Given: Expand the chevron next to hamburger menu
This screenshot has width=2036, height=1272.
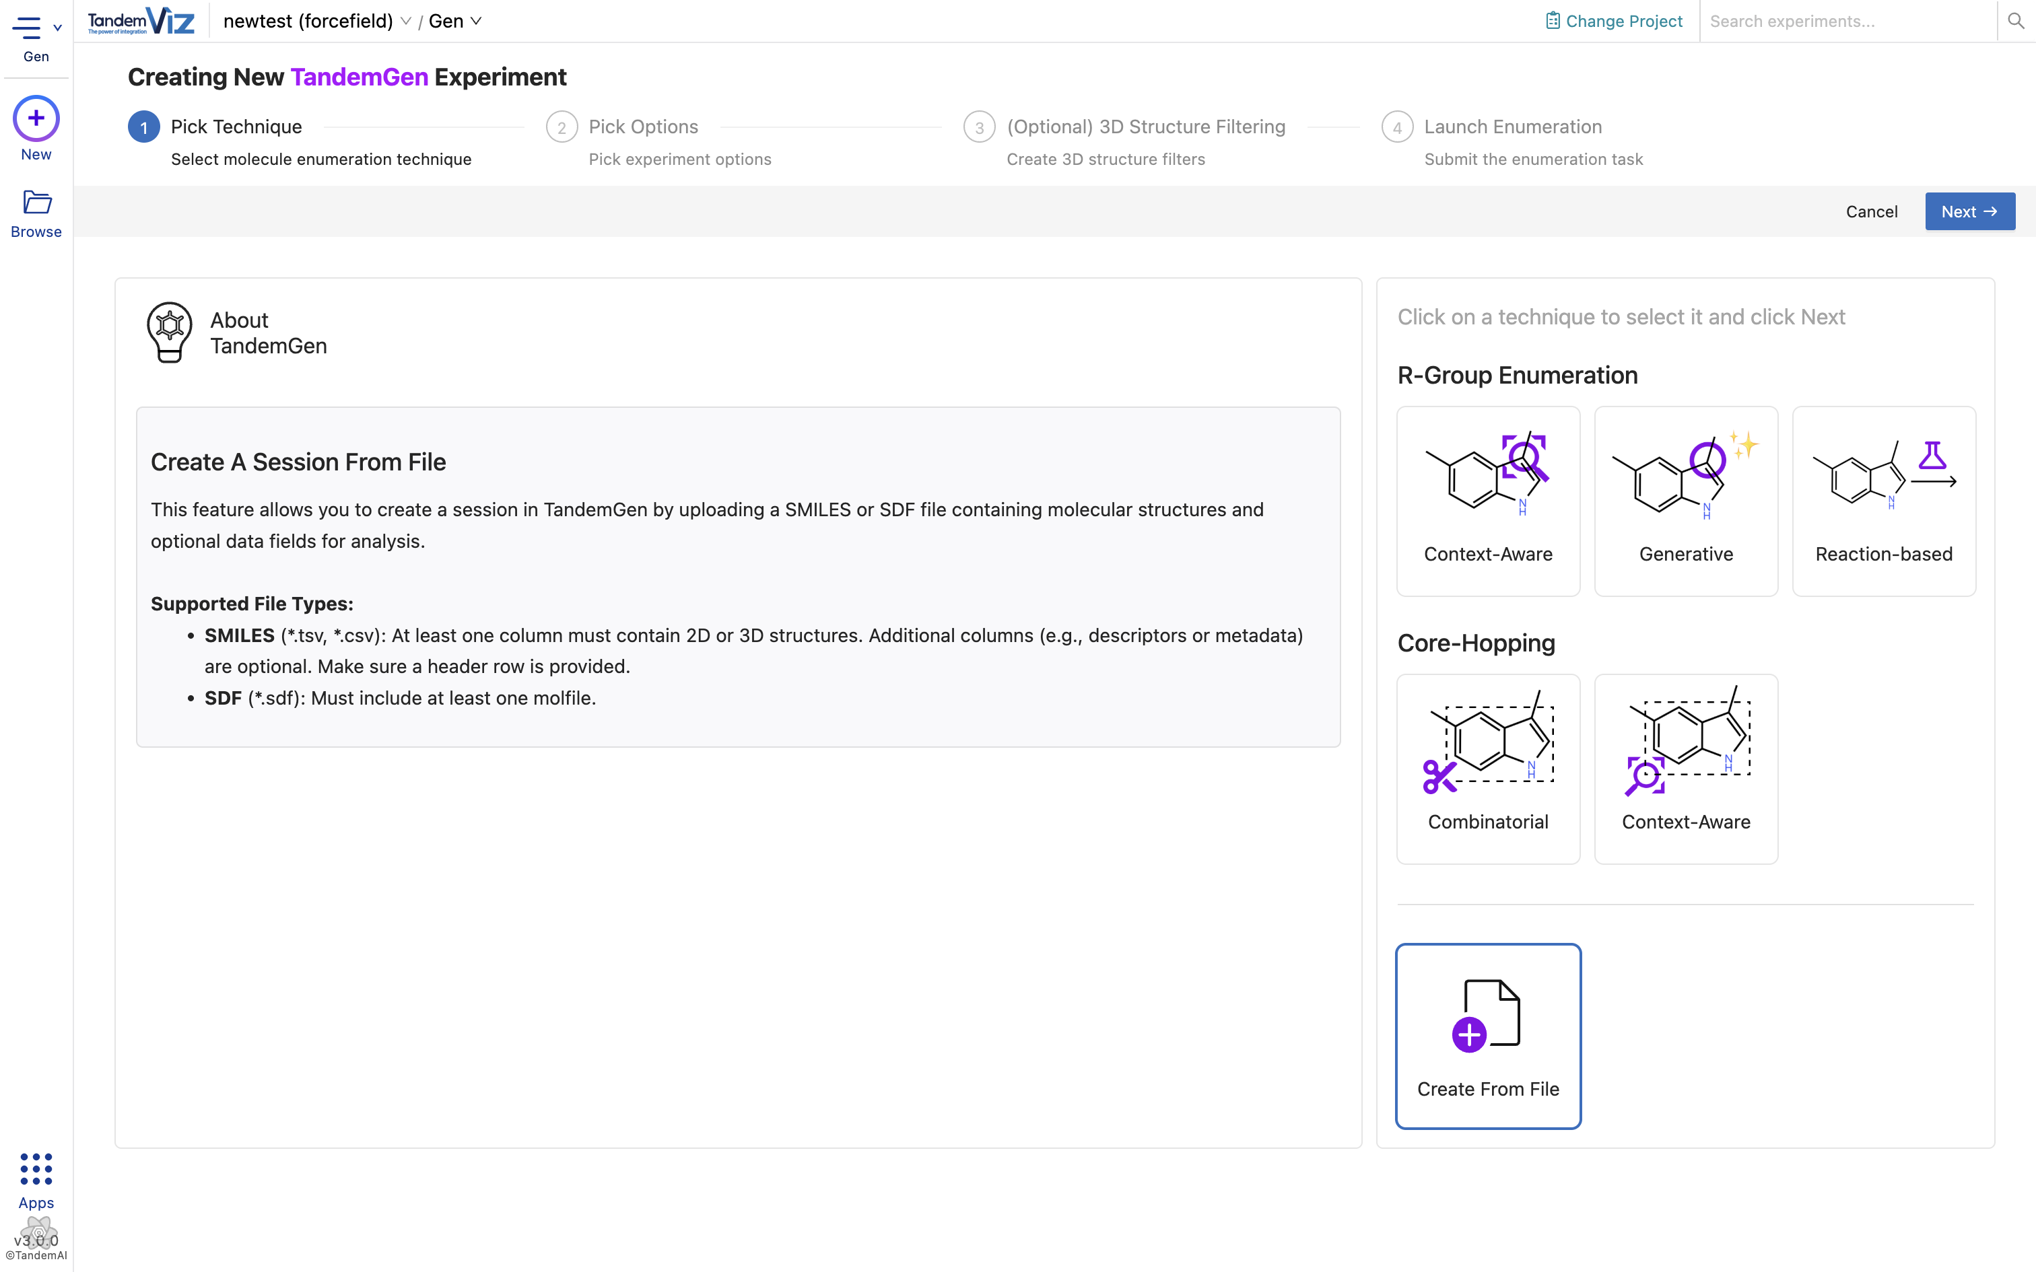Looking at the screenshot, I should (57, 28).
